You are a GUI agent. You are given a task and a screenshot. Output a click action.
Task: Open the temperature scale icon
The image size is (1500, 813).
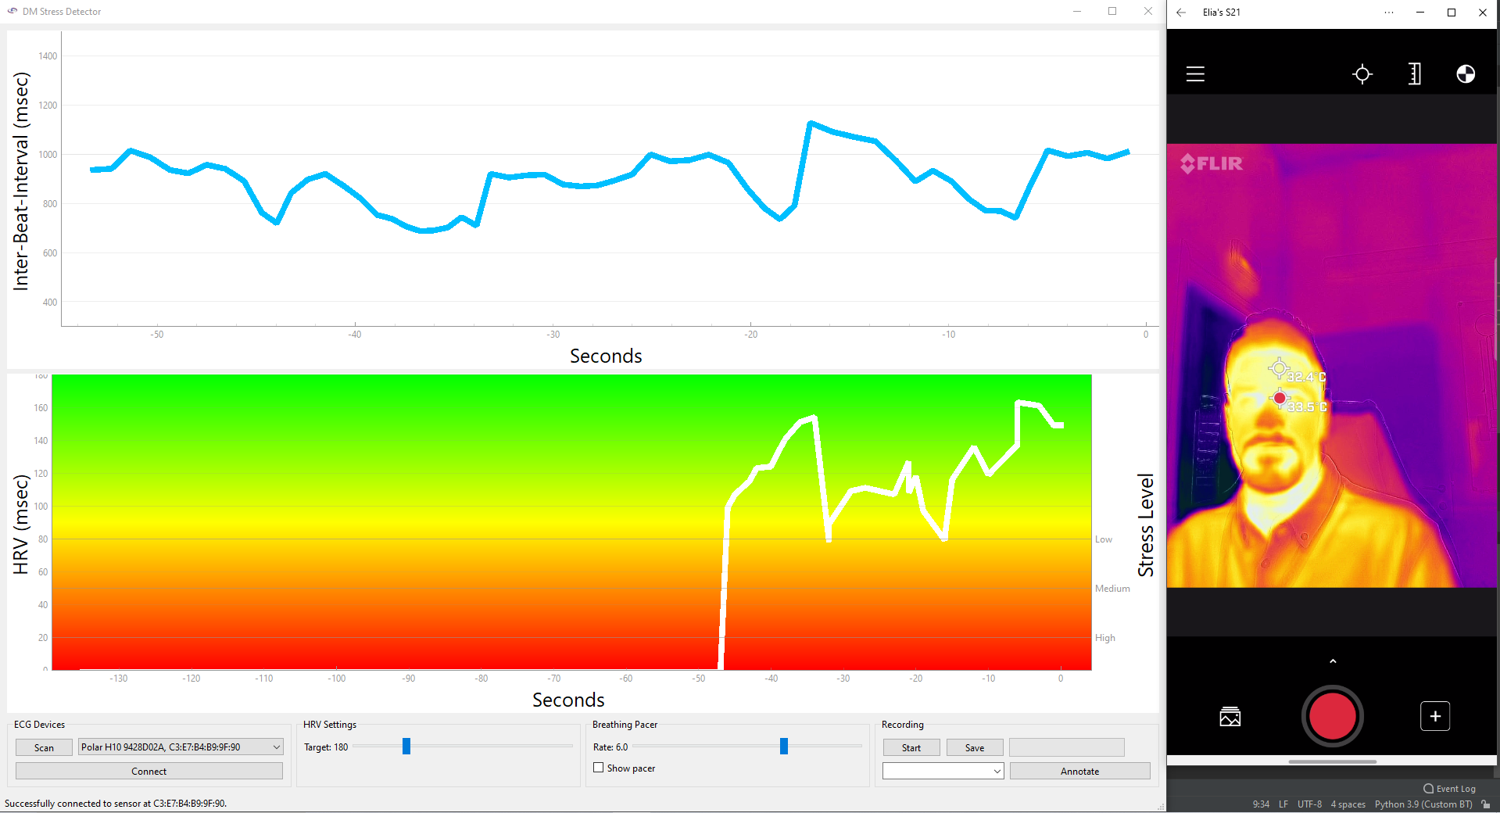point(1414,74)
